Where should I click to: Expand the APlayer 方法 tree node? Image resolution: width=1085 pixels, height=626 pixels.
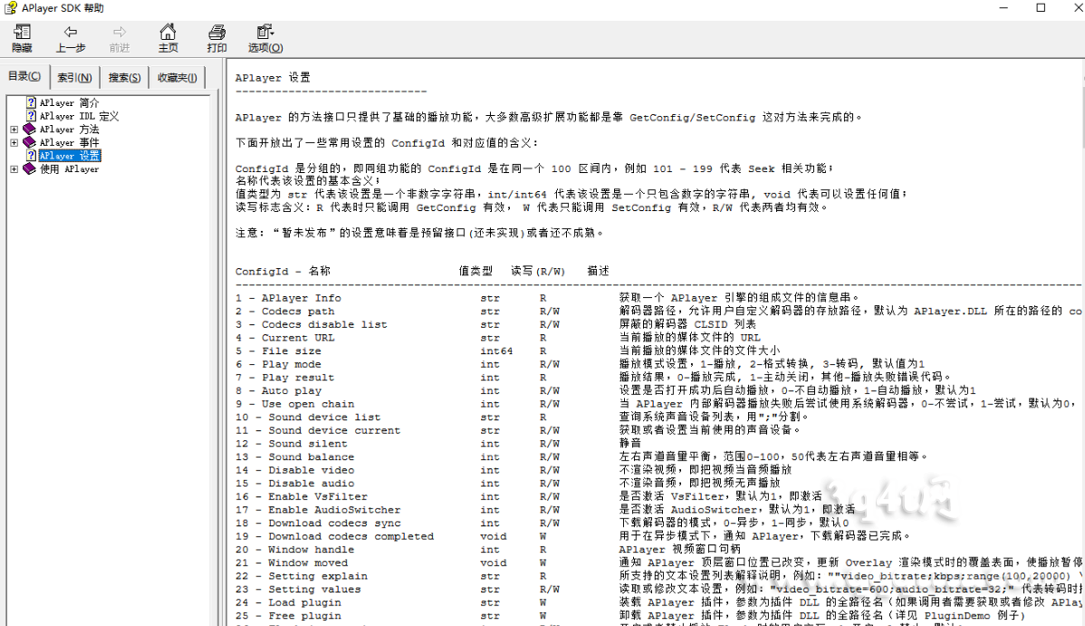14,130
